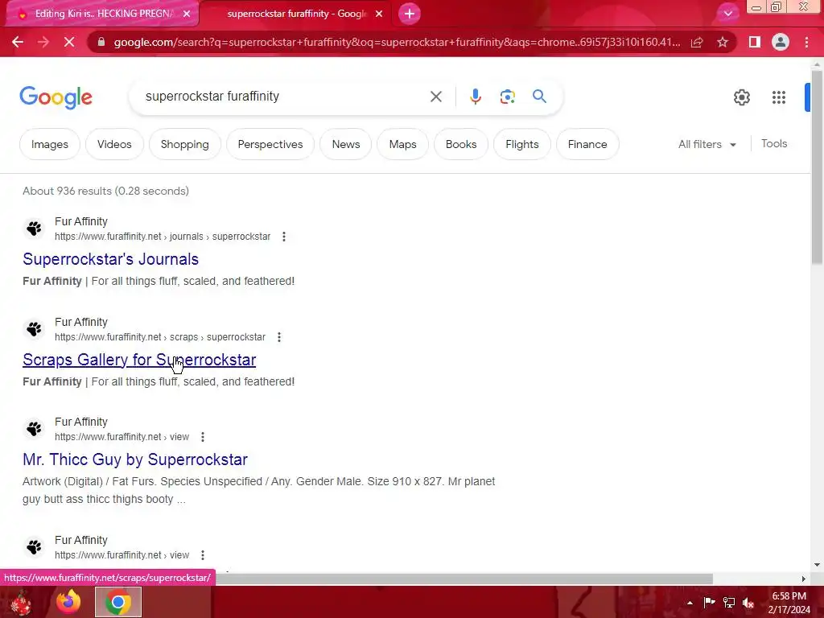Stop loading the page
The width and height of the screenshot is (824, 618).
(69, 42)
